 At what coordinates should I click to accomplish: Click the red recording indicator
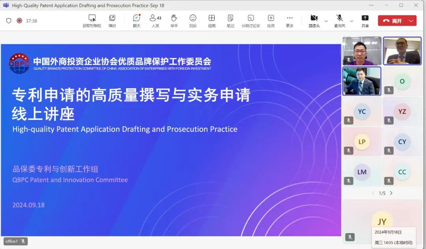(19, 21)
